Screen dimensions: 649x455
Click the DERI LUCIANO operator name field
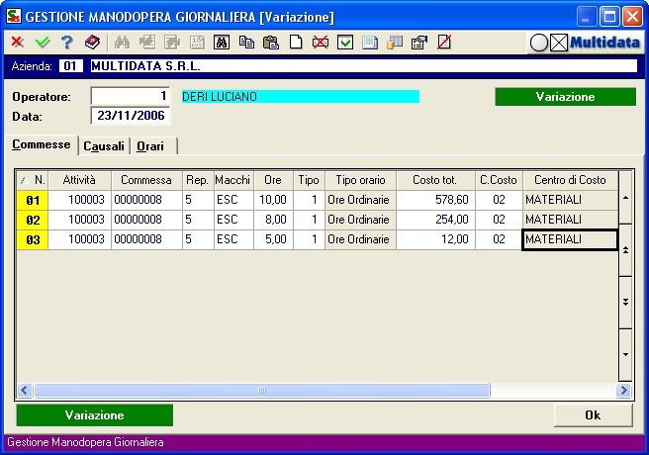(x=301, y=97)
